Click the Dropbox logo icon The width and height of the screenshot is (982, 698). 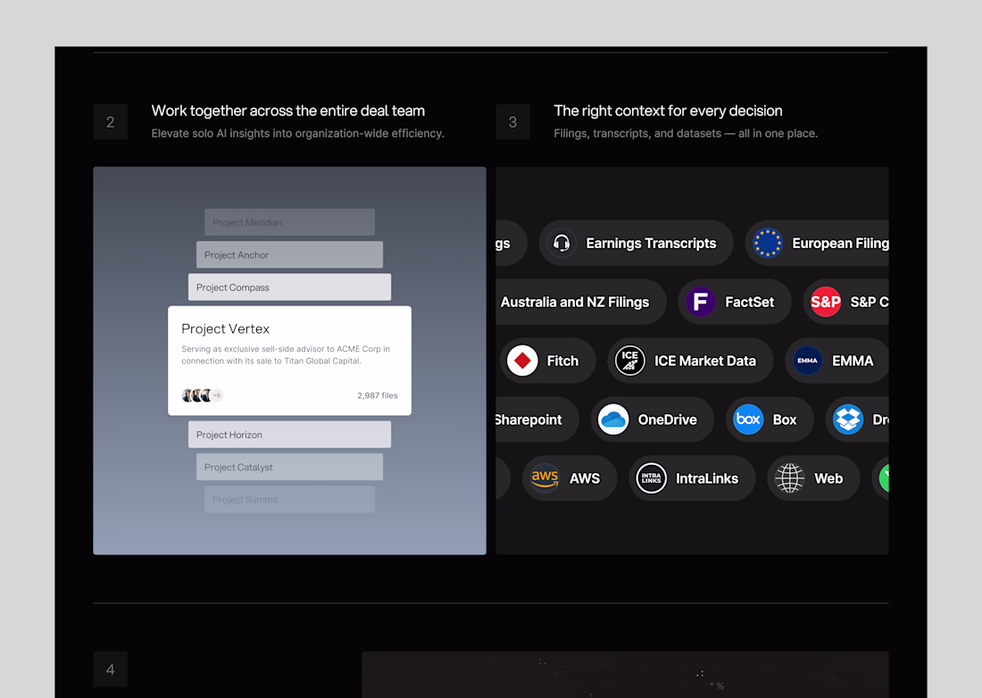pyautogui.click(x=848, y=420)
